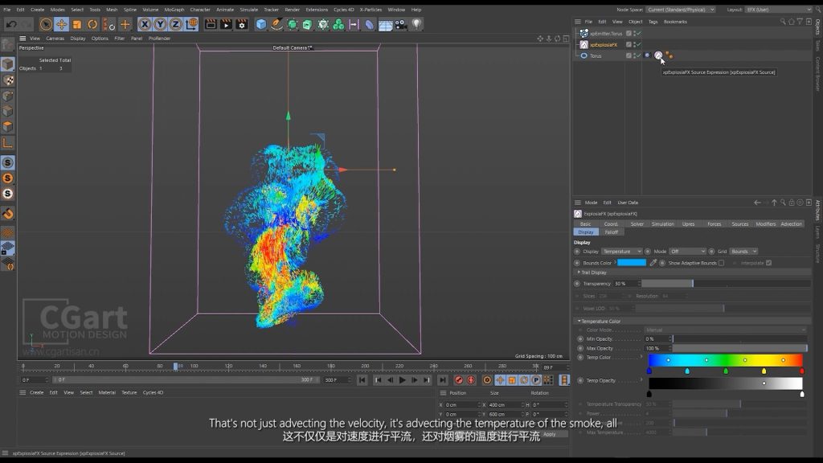Click the Autokeying button
This screenshot has width=823, height=463.
click(471, 379)
